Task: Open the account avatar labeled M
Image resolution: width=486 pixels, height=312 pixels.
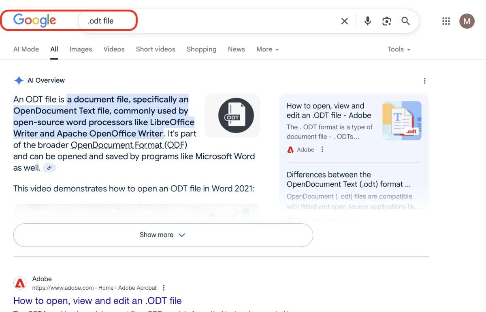Action: point(467,21)
